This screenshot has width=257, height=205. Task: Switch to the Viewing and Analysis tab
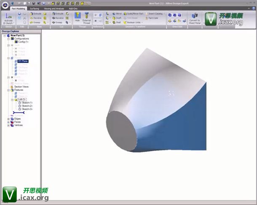coord(54,8)
